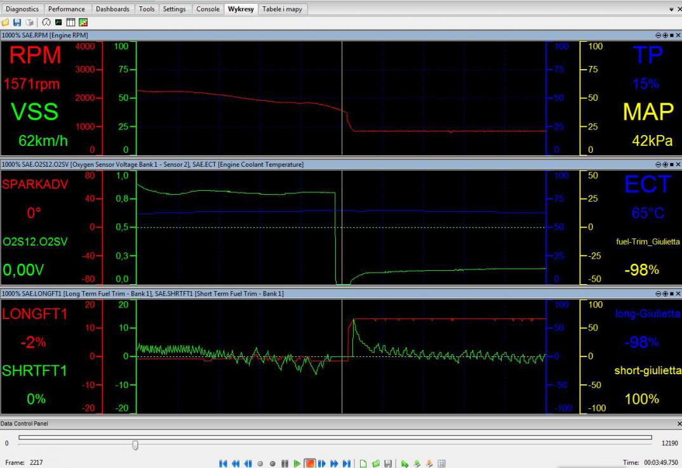Viewport: 682px width, 468px height.
Task: Move the frame position slider handle
Action: click(135, 445)
